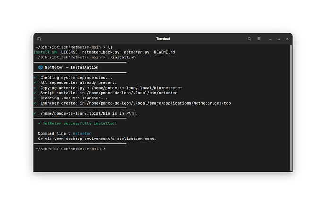Click the Terminal window title
The image size is (326, 205).
[163, 39]
